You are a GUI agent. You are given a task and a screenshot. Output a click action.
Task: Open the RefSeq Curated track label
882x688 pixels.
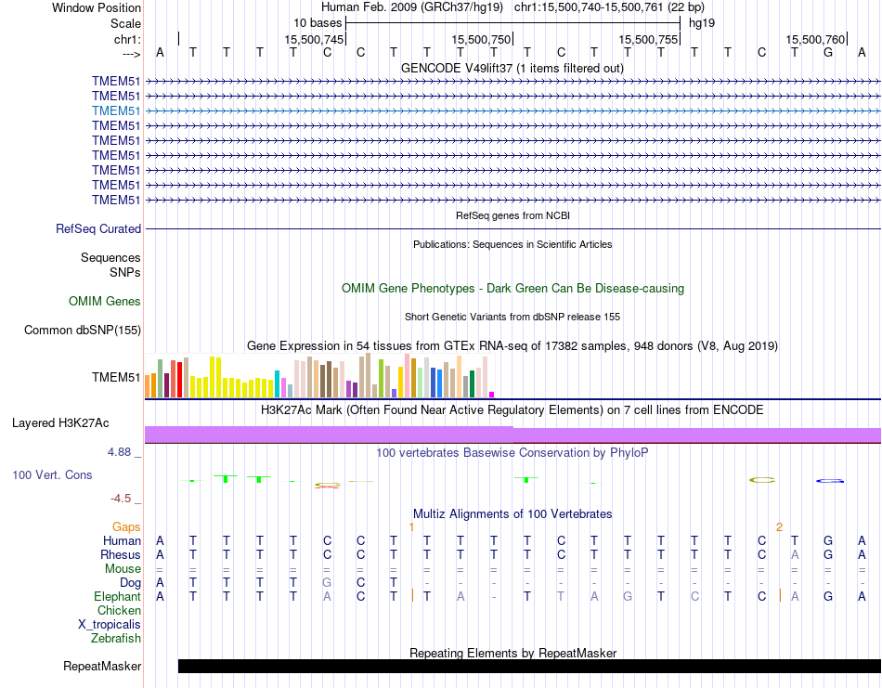(98, 229)
